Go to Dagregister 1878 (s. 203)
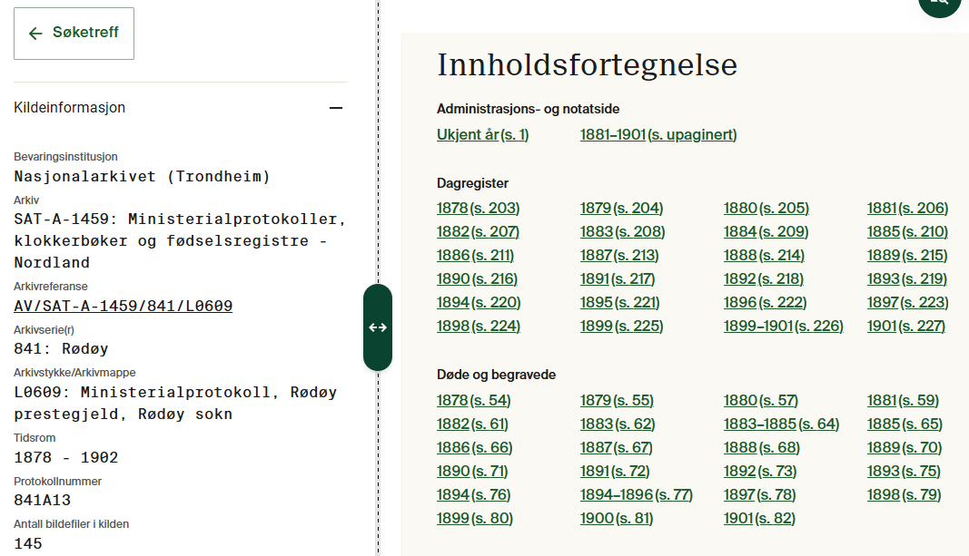Screen dimensions: 969x556 (478, 209)
